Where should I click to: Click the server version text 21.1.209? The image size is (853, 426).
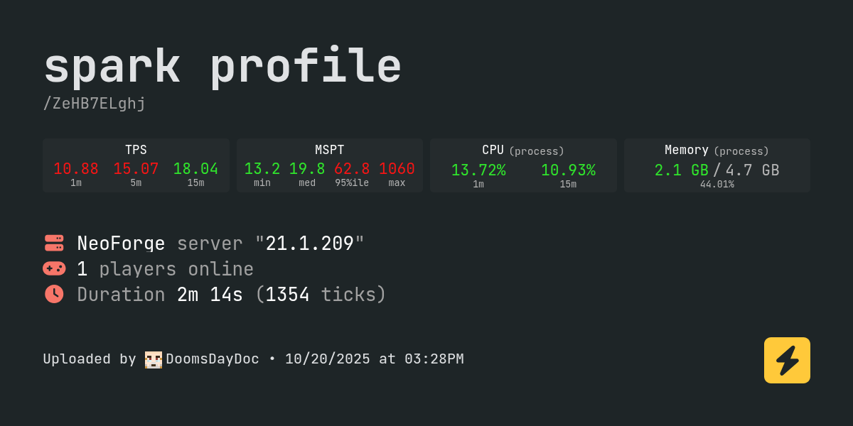(310, 244)
